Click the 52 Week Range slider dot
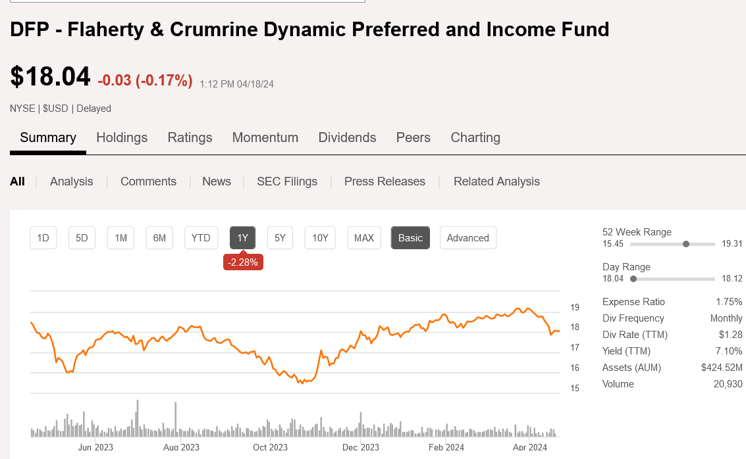The width and height of the screenshot is (746, 459). pyautogui.click(x=686, y=244)
